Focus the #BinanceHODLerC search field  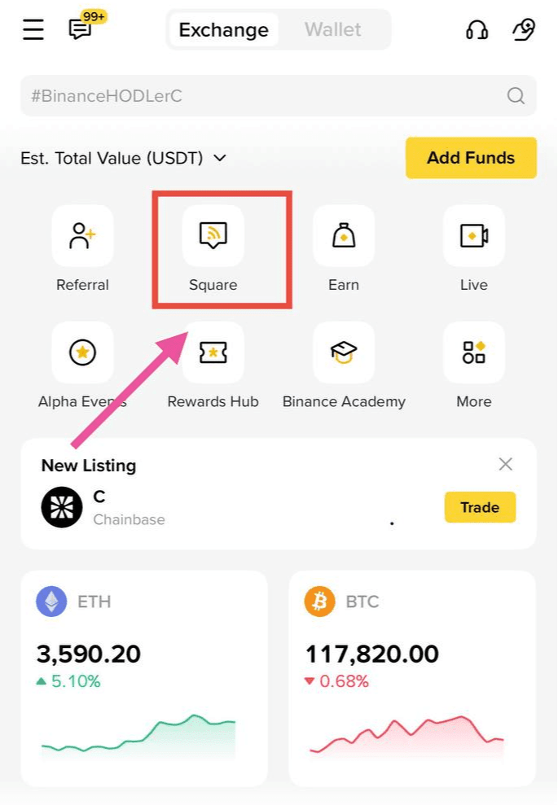coord(279,95)
